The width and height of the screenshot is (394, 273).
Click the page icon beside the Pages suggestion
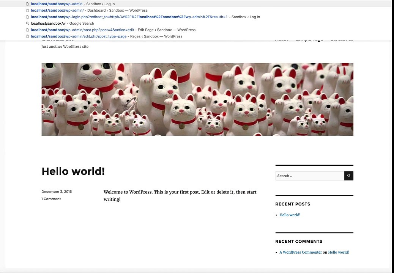[x=28, y=36]
